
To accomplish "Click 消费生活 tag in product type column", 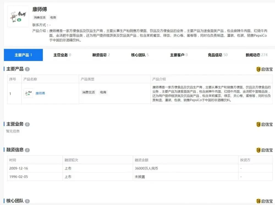I will [88, 92].
